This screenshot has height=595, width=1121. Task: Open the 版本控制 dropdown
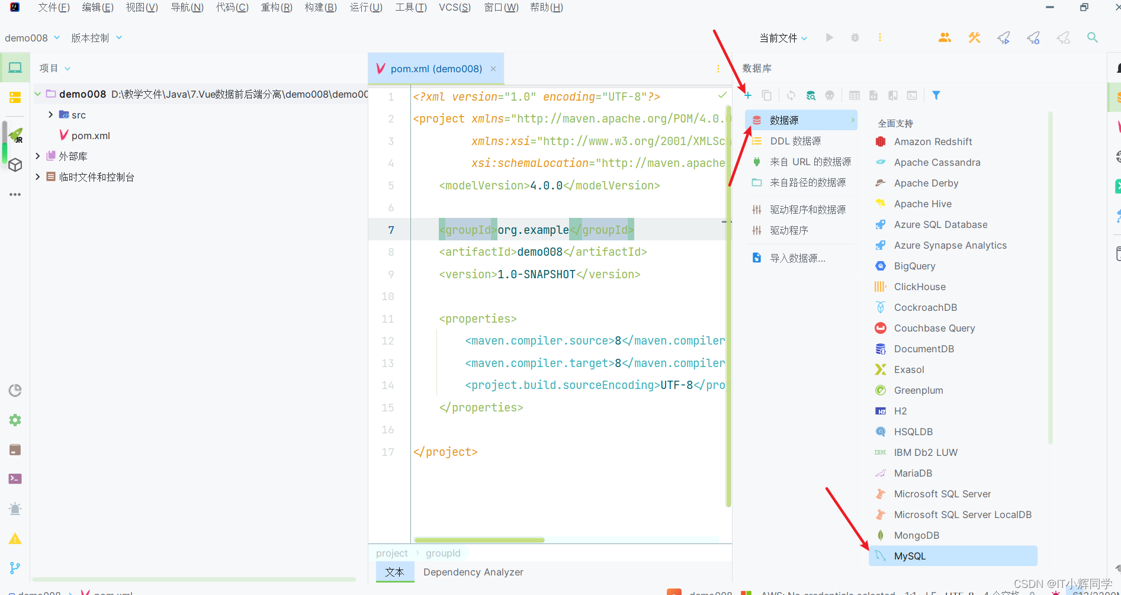[x=97, y=38]
